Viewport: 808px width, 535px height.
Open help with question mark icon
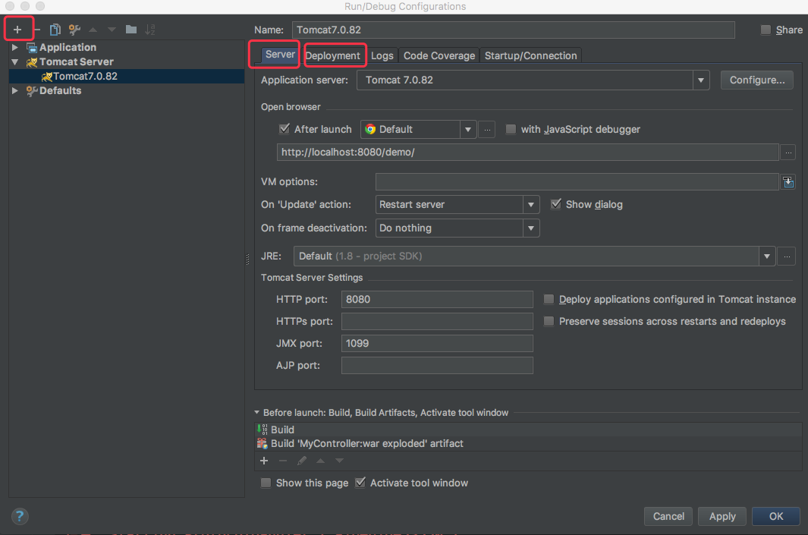click(x=20, y=516)
